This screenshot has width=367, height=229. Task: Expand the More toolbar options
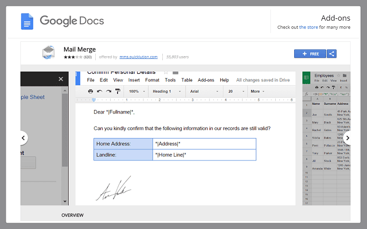point(257,92)
